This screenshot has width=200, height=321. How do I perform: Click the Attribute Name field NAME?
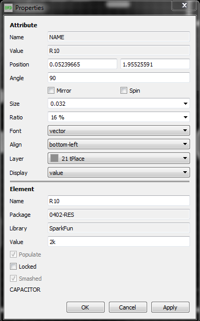[119, 37]
